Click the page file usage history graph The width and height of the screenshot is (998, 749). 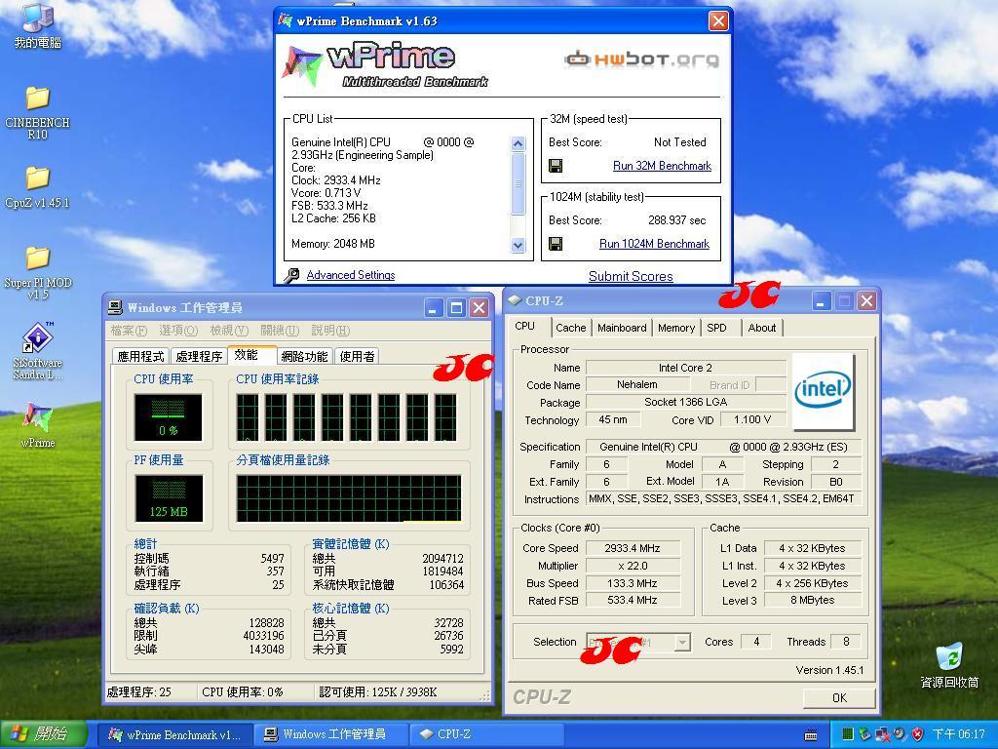click(x=349, y=498)
